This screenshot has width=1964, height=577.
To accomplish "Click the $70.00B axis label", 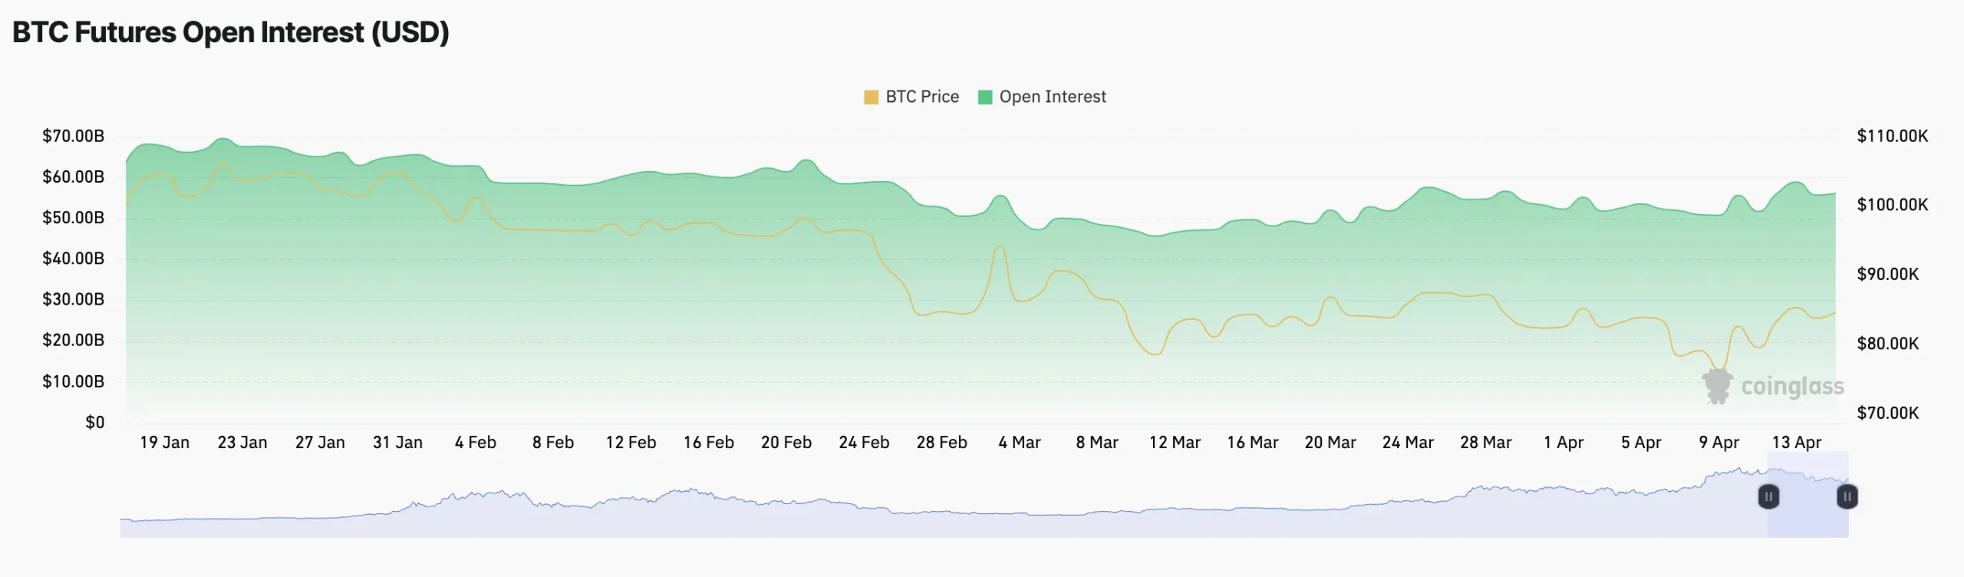I will pyautogui.click(x=72, y=137).
